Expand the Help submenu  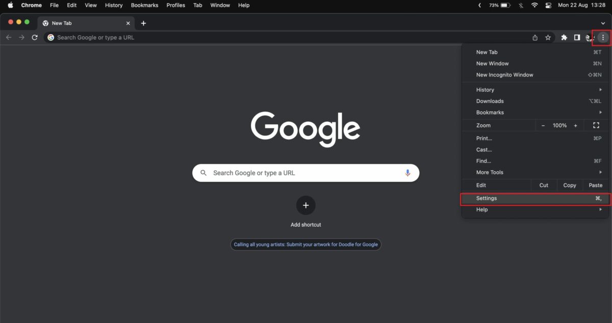535,209
